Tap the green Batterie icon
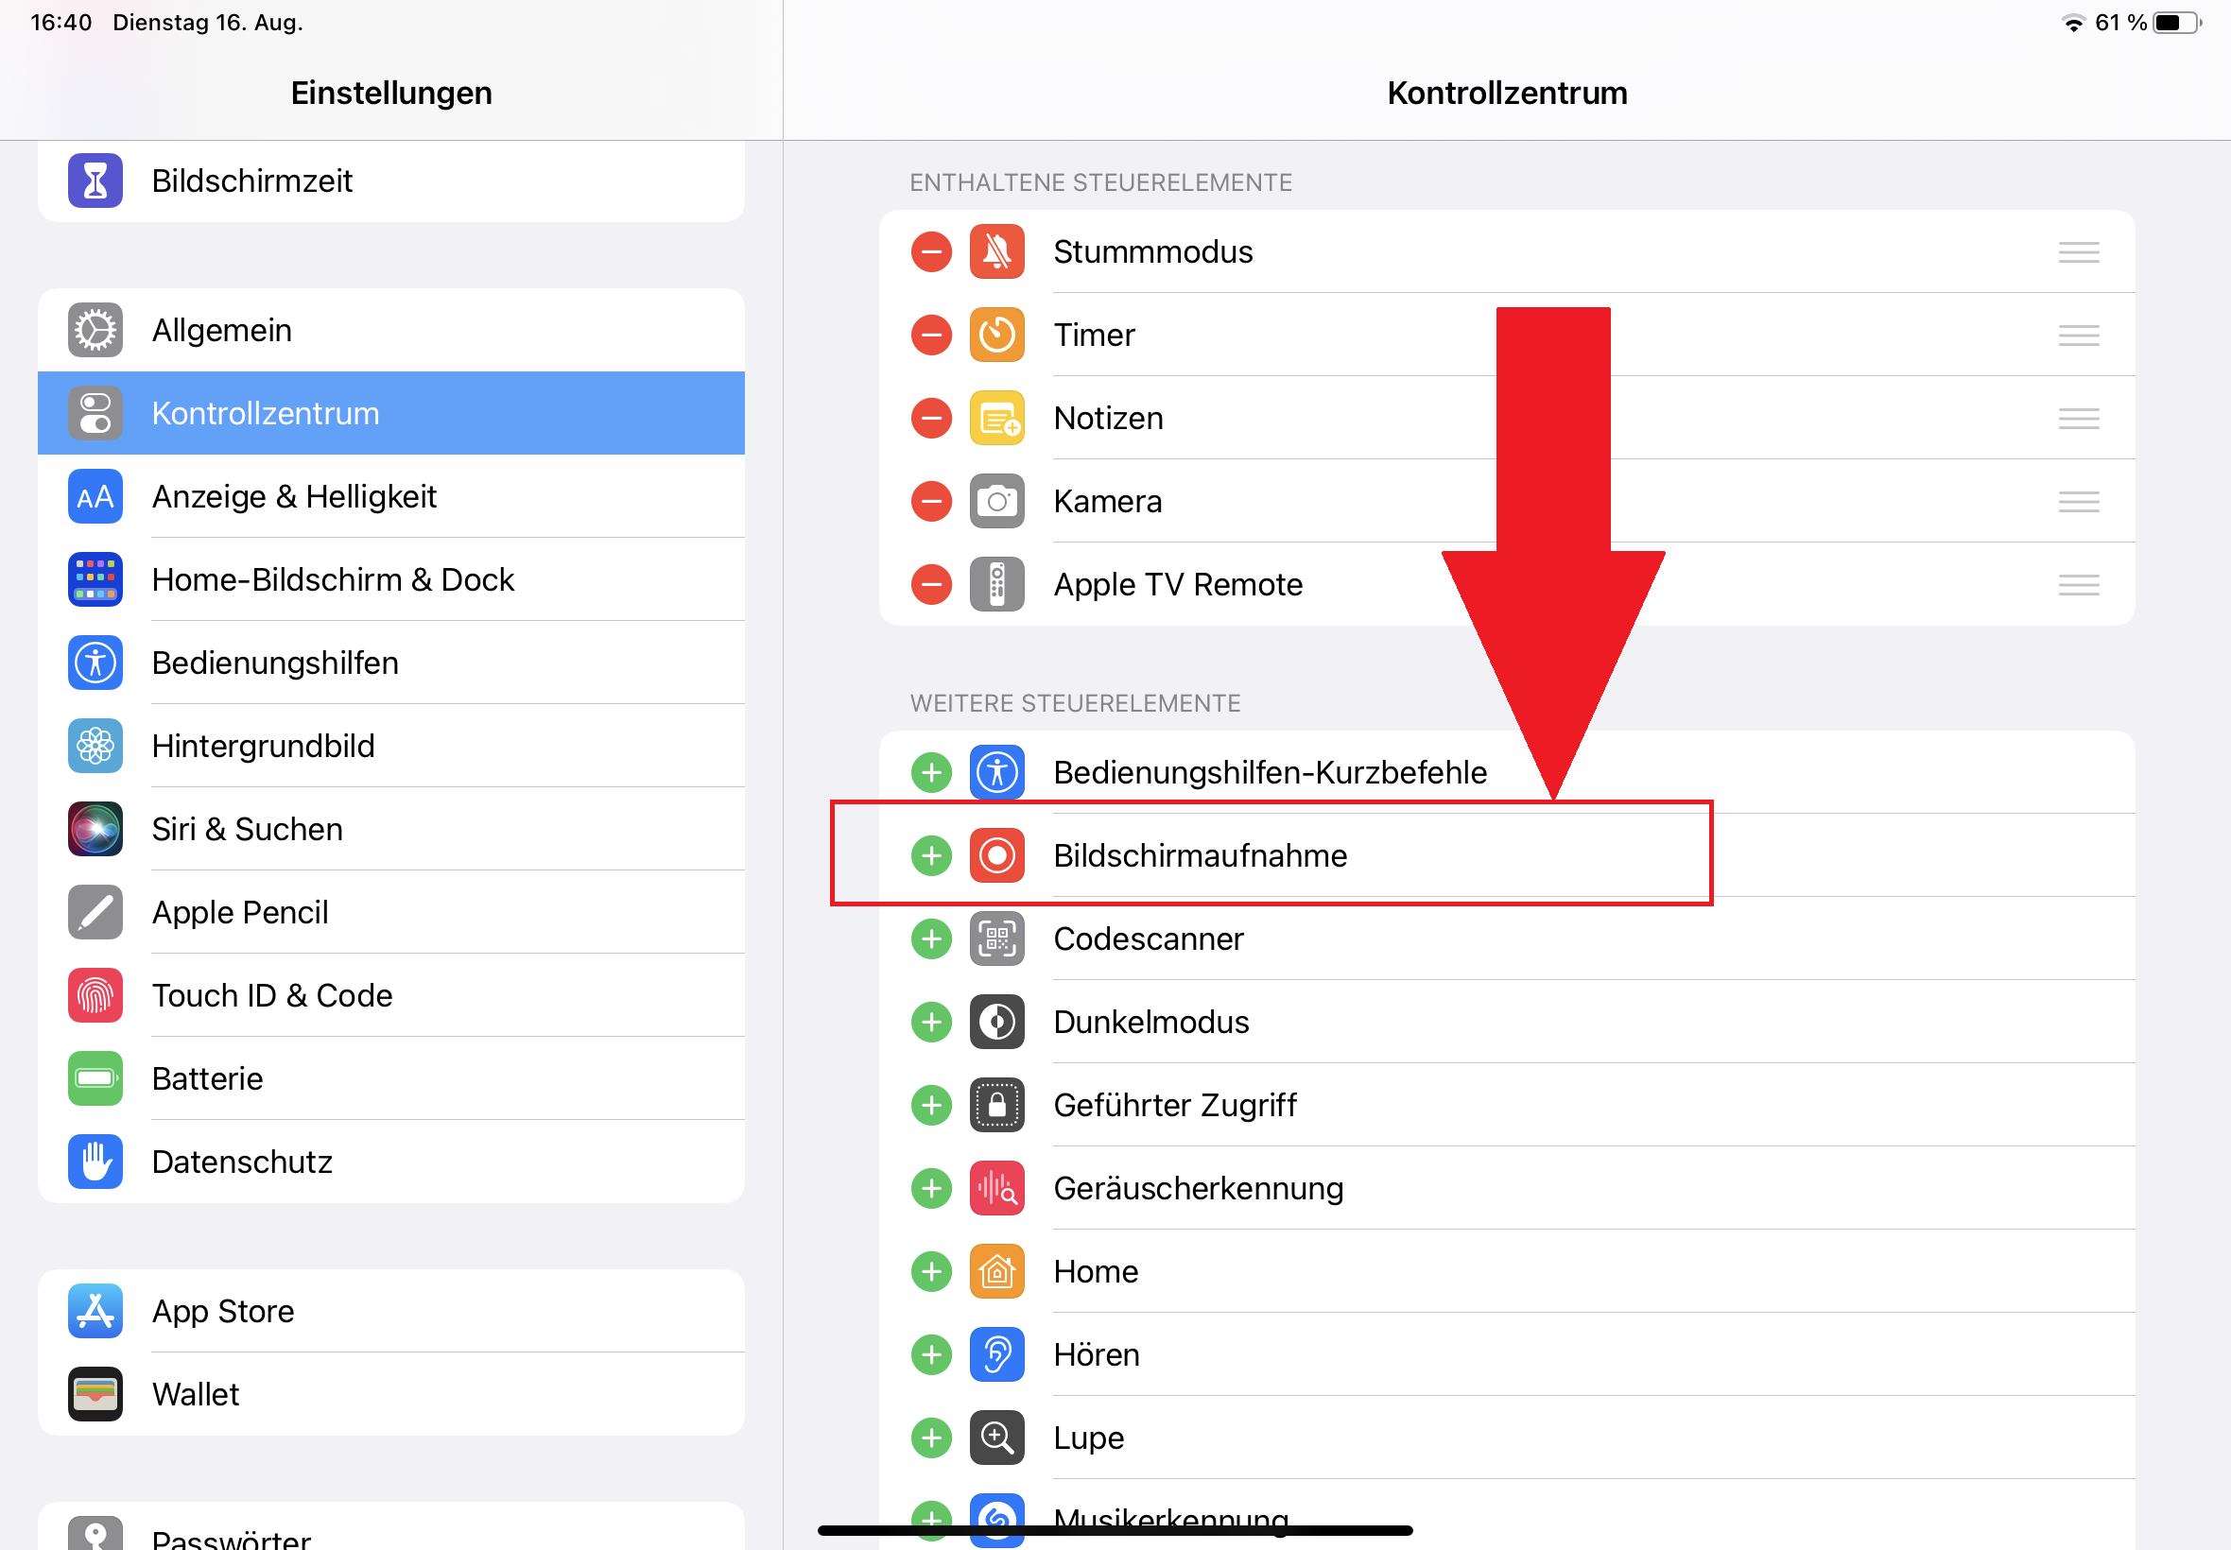The image size is (2231, 1550). (95, 1078)
